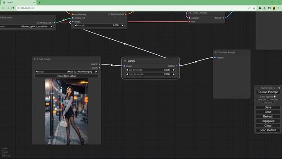Switch control net model with right arrow

pos(52,26)
